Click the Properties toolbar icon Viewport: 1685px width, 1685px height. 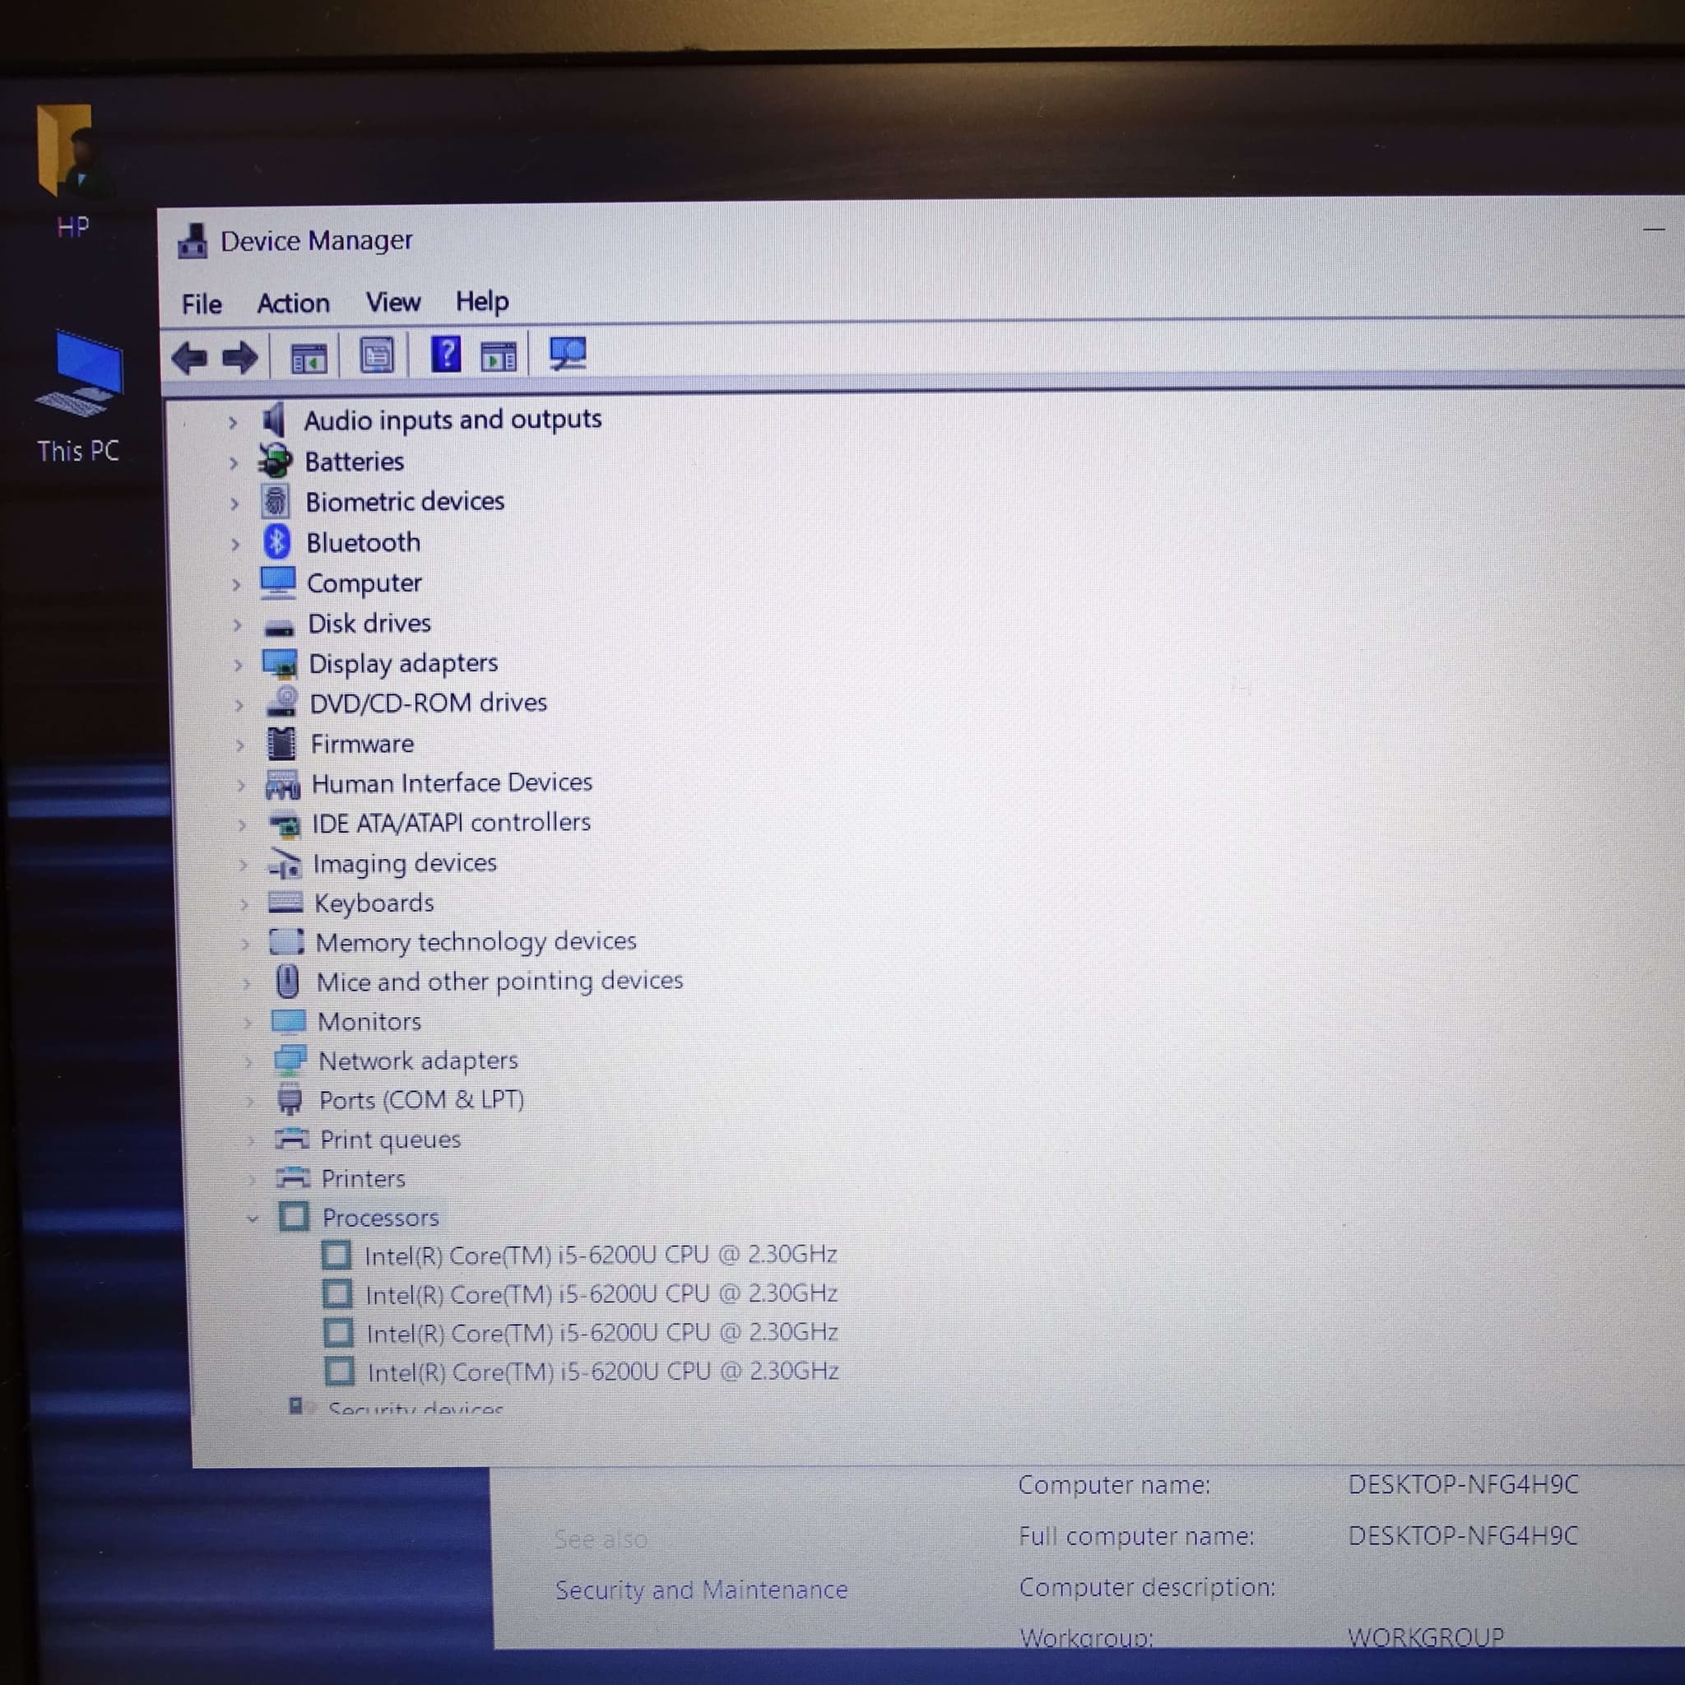[x=377, y=355]
